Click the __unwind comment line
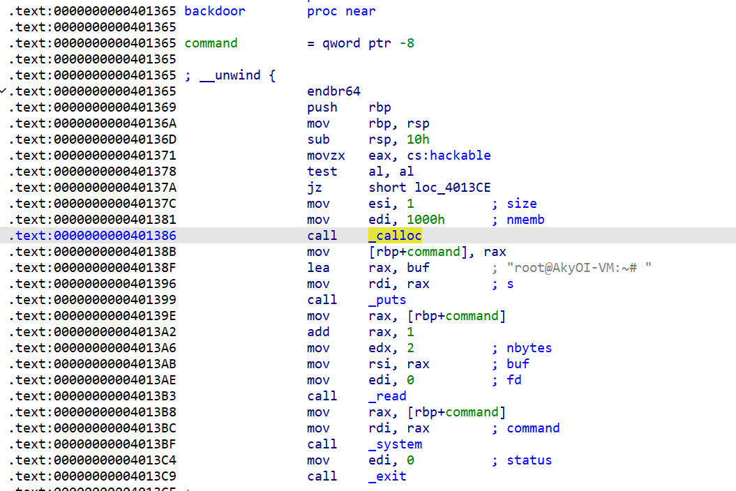The height and width of the screenshot is (491, 736). (230, 75)
